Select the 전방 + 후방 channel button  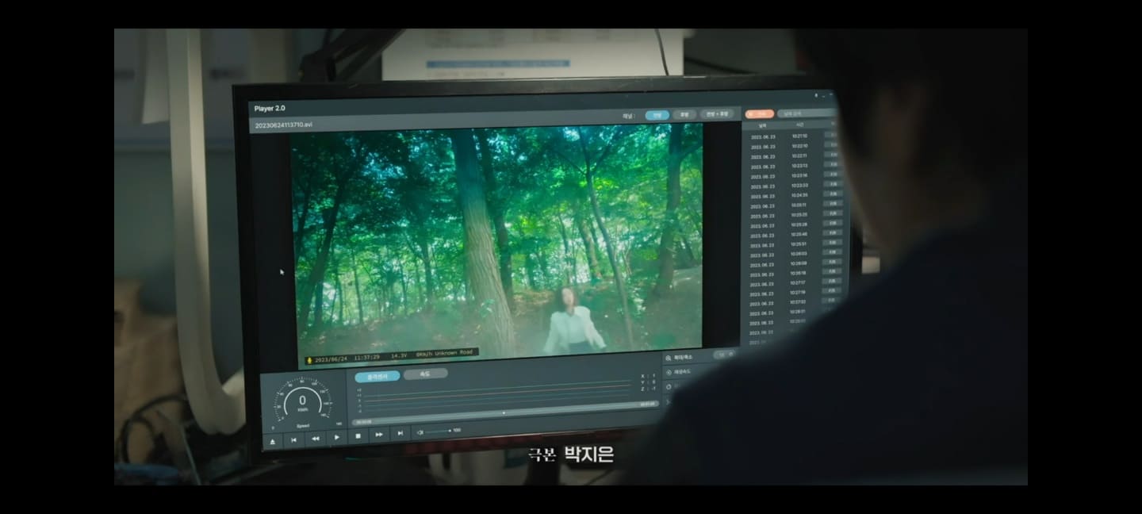point(717,113)
